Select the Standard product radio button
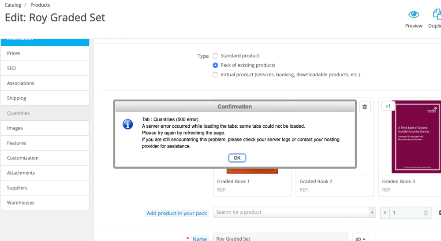The height and width of the screenshot is (241, 441). click(215, 56)
